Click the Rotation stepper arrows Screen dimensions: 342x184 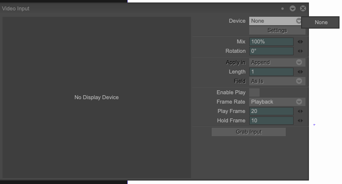pos(301,51)
